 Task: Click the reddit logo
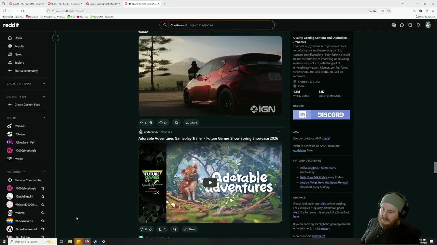coord(11,25)
